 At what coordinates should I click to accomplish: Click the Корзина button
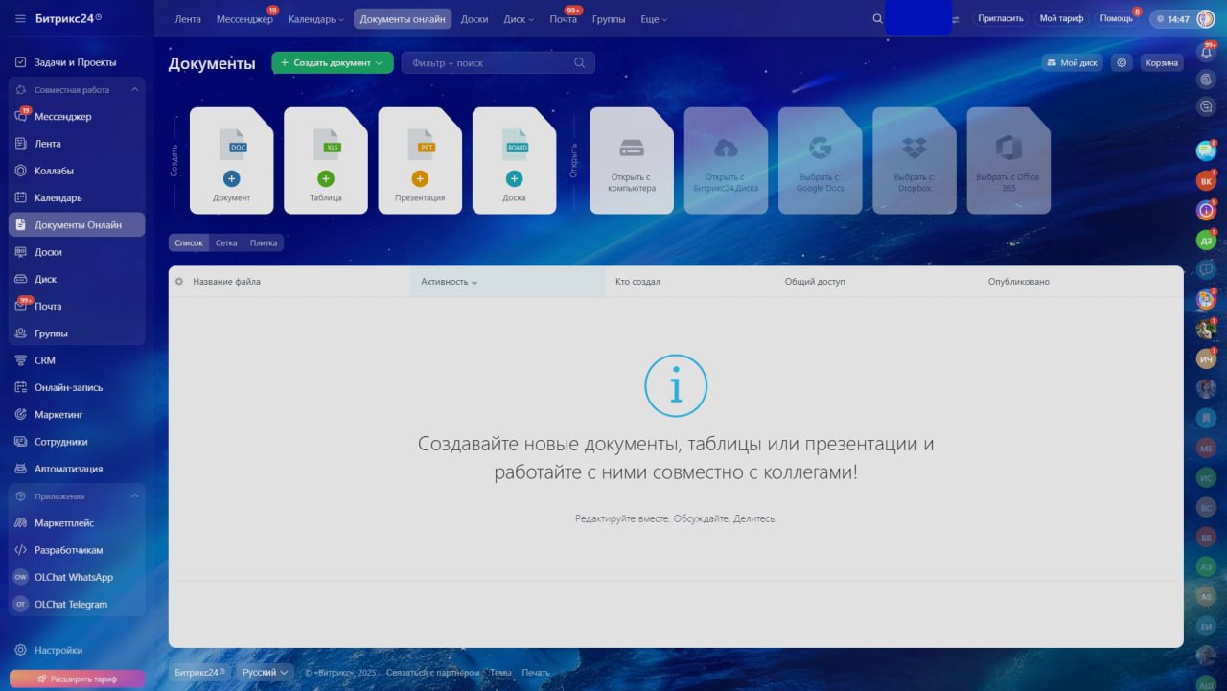[1161, 62]
